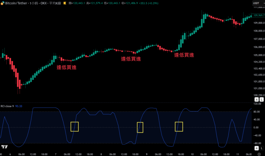Click the Bitcoin symbol icon in chart header
The width and height of the screenshot is (265, 156).
click(3, 3)
